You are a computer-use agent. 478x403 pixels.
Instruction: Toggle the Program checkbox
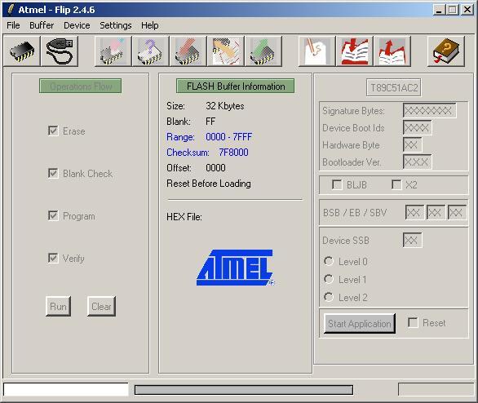pos(53,215)
